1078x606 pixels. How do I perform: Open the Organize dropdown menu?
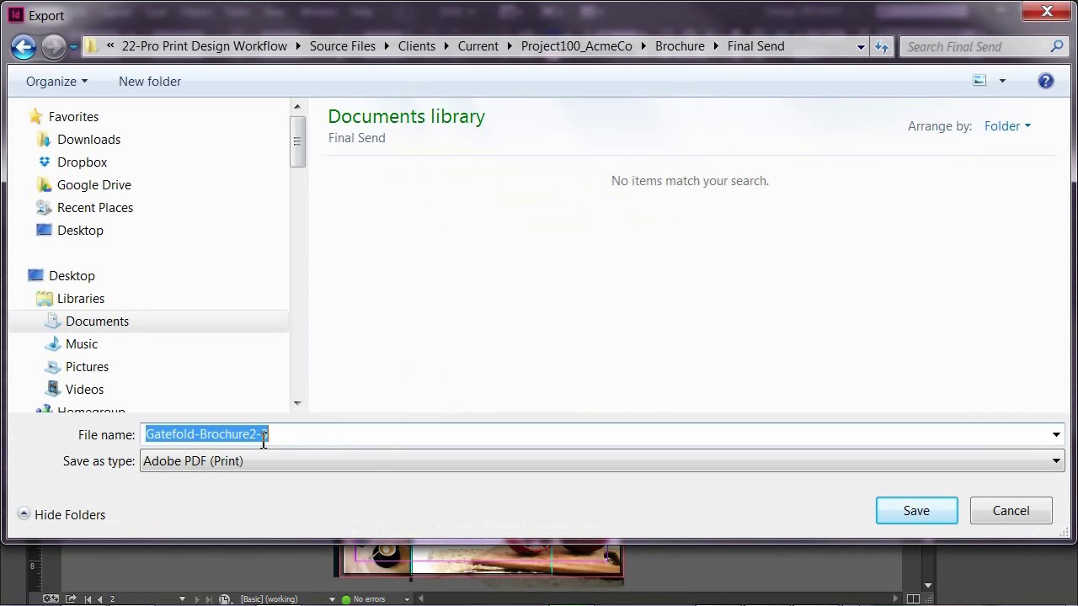[56, 82]
